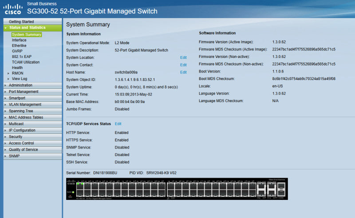The width and height of the screenshot is (355, 218).
Task: Expand Smartport menu
Action: (x=32, y=98)
